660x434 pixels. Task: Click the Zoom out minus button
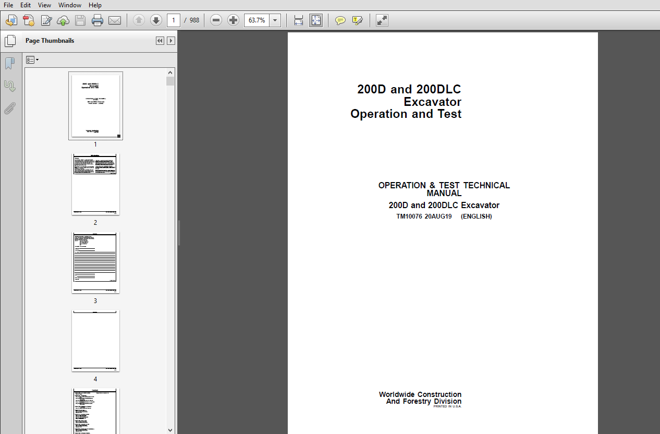coord(216,20)
